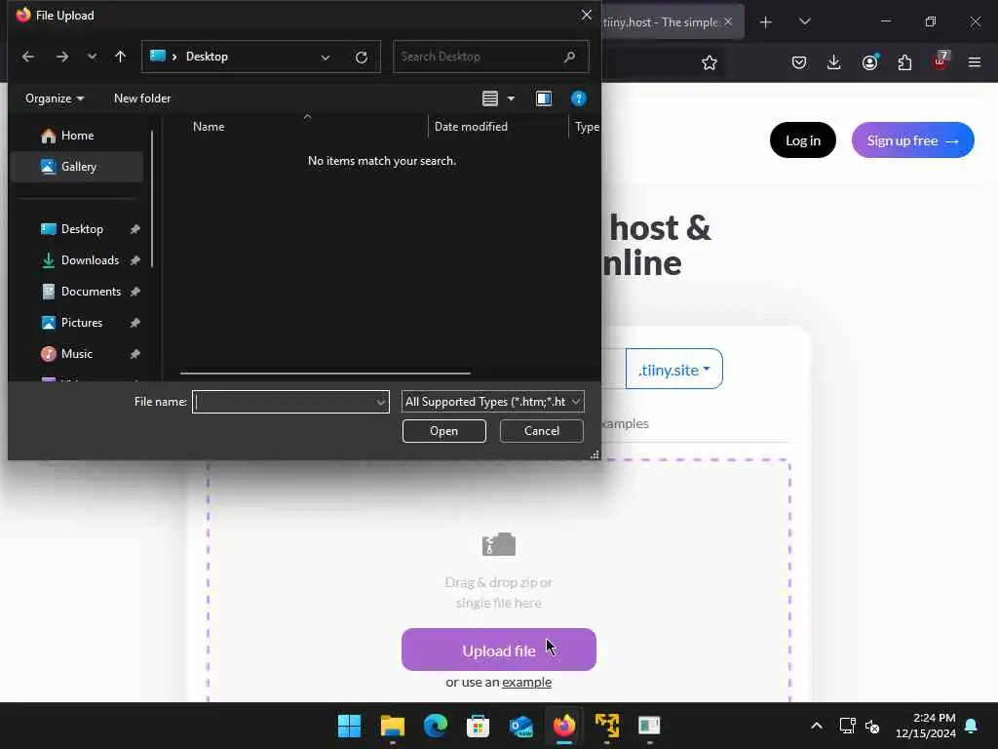Open the Windows Start menu
The height and width of the screenshot is (749, 998).
(x=350, y=726)
